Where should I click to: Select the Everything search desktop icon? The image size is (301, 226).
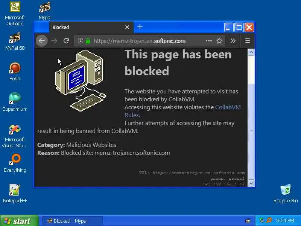point(15,163)
